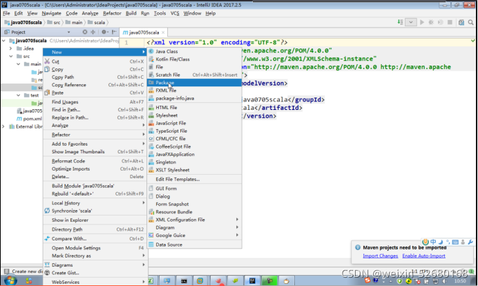Click the Import Changes link
The height and width of the screenshot is (286, 478).
[380, 256]
